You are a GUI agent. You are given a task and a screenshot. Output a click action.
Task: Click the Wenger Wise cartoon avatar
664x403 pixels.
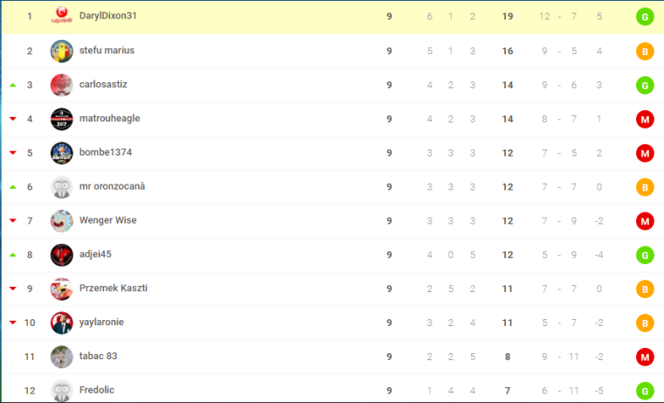pyautogui.click(x=61, y=221)
